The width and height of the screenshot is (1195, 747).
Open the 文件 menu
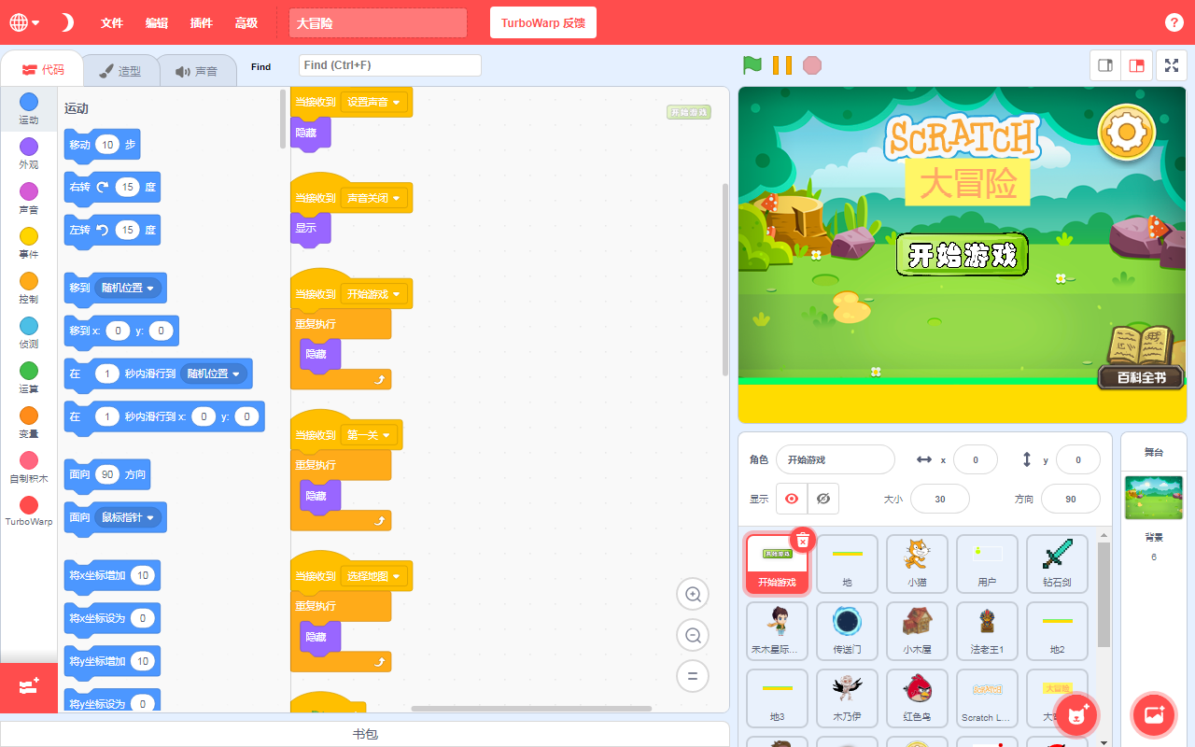coord(112,23)
